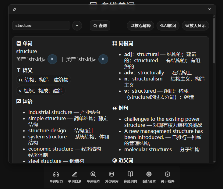The width and height of the screenshot is (223, 189).
Task: Collapse panel using the up chevron button
Action: pyautogui.click(x=77, y=26)
